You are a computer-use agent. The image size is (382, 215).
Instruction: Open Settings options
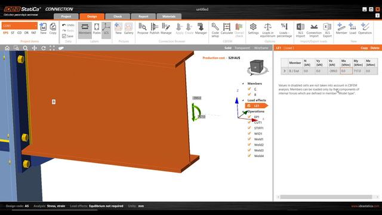(x=253, y=29)
